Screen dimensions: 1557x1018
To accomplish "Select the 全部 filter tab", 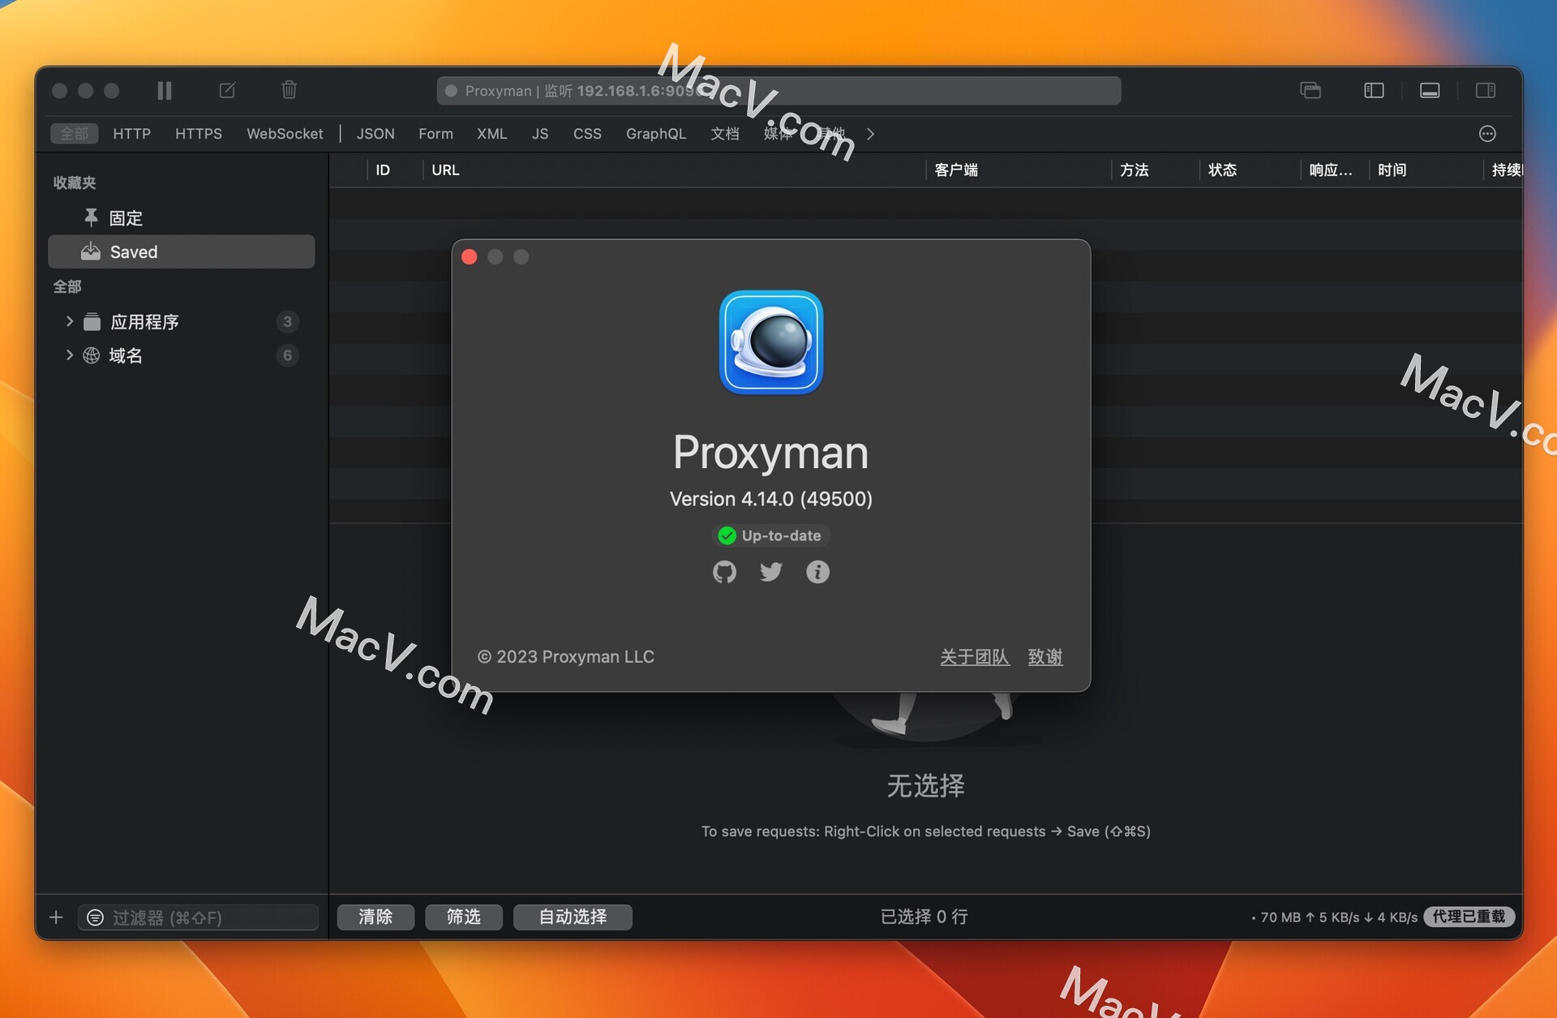I will [74, 134].
